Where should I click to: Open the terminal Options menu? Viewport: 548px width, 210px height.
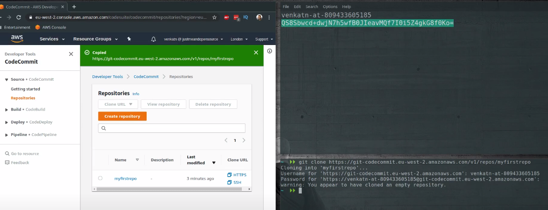click(x=330, y=7)
